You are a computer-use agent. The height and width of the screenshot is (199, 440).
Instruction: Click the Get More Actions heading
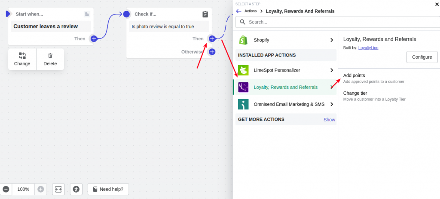tap(261, 119)
